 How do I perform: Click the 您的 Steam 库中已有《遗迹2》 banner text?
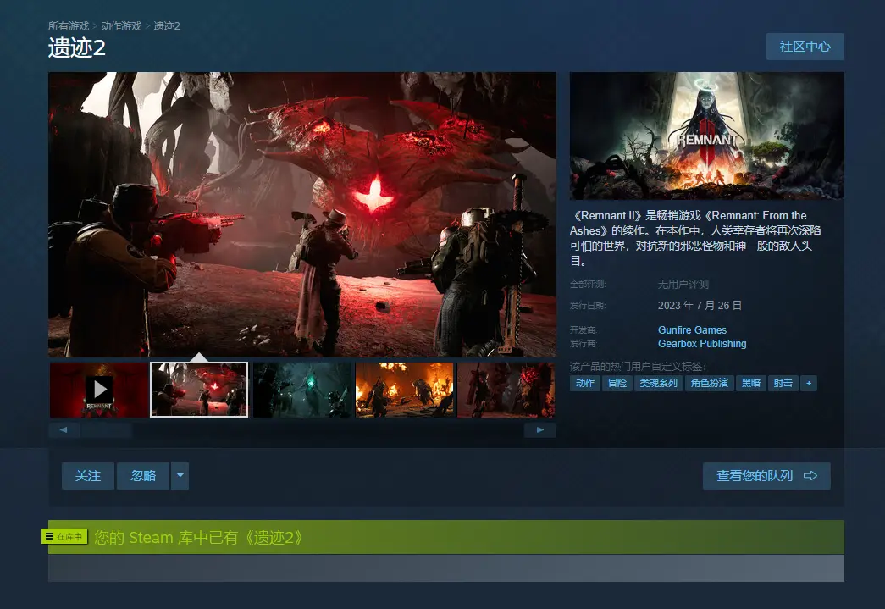199,537
